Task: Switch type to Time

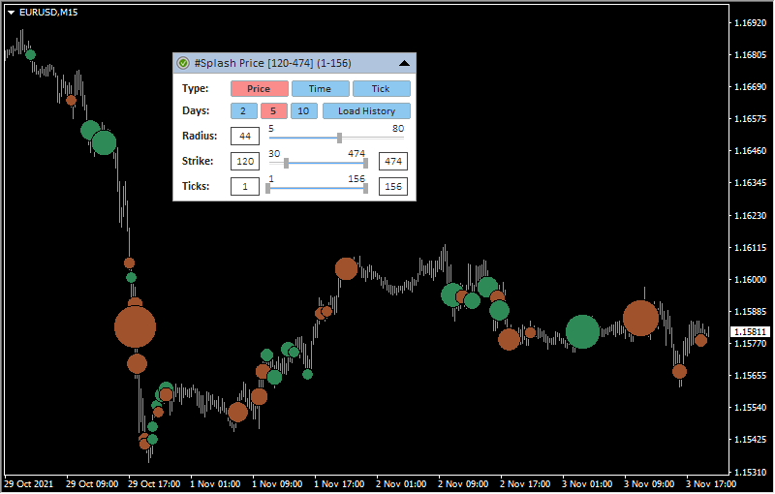Action: [320, 89]
